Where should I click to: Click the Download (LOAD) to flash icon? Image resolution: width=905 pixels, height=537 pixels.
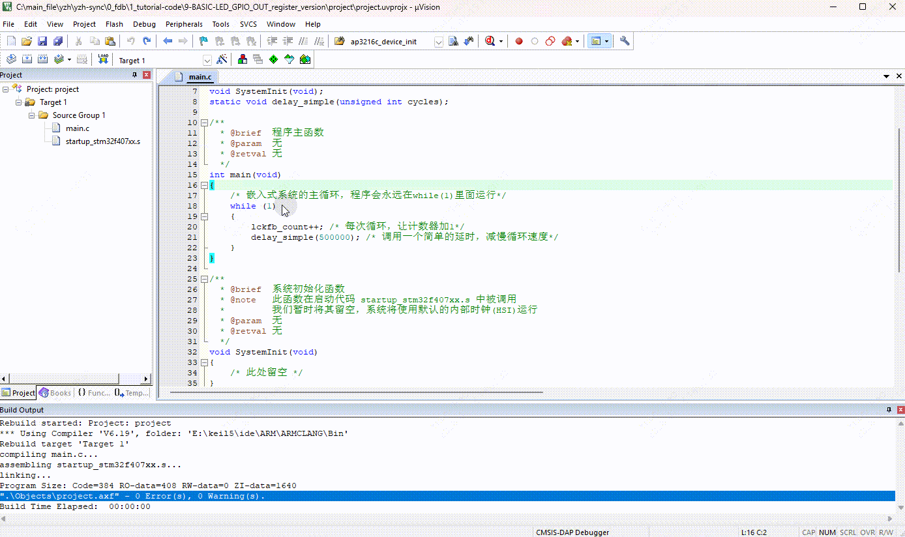coord(103,59)
